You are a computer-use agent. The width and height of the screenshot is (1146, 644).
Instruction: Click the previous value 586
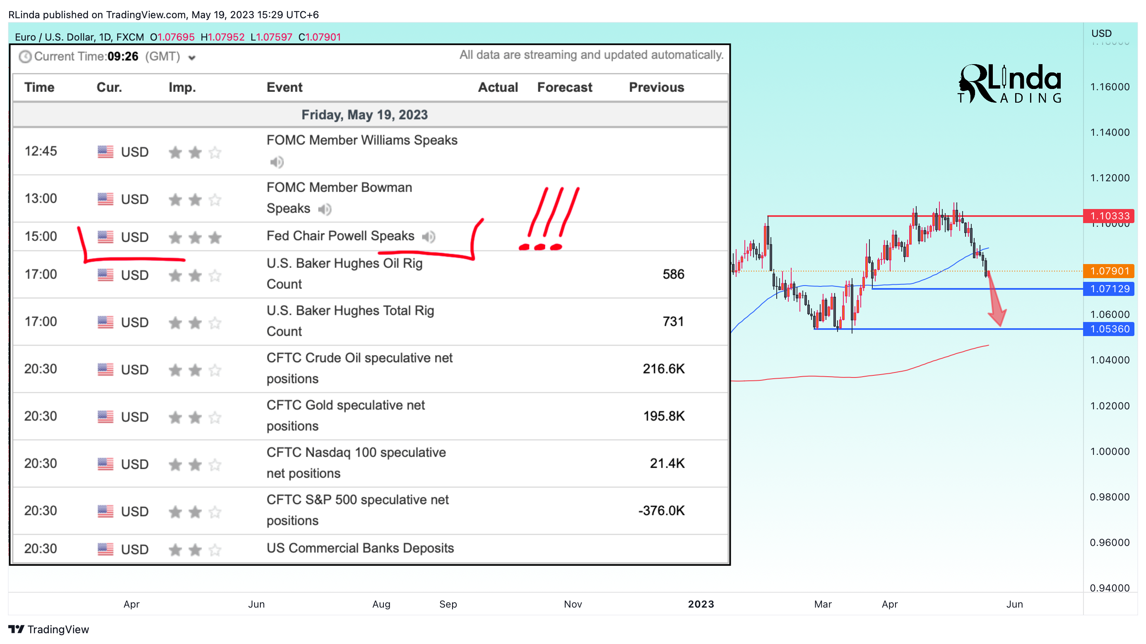pos(673,274)
